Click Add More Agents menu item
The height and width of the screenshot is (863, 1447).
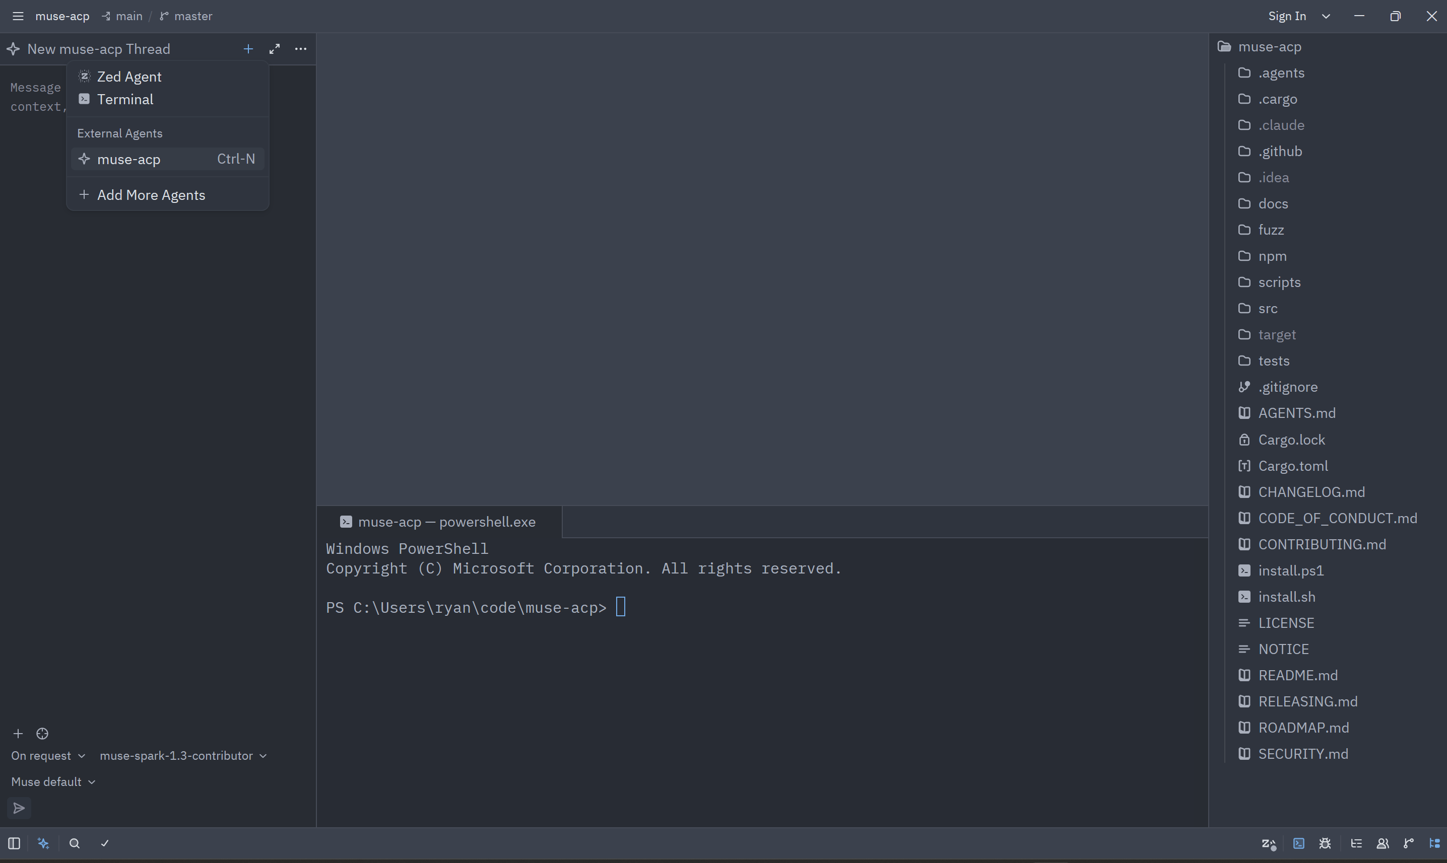168,195
